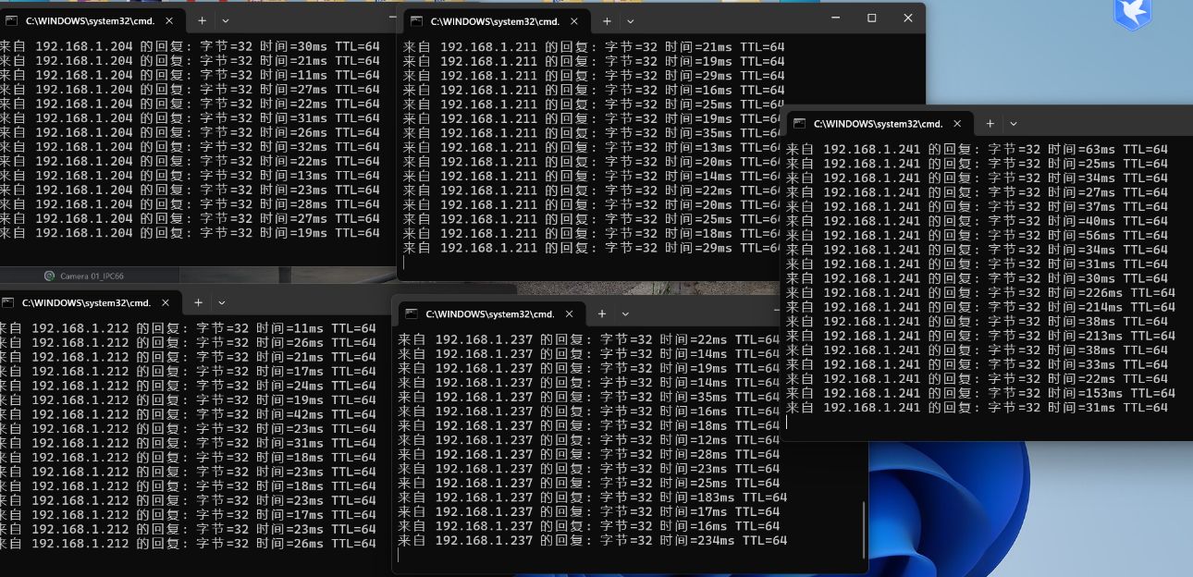Click the 时间=16ms reply line from 192.168.1.211
The height and width of the screenshot is (577, 1193).
pos(594,91)
